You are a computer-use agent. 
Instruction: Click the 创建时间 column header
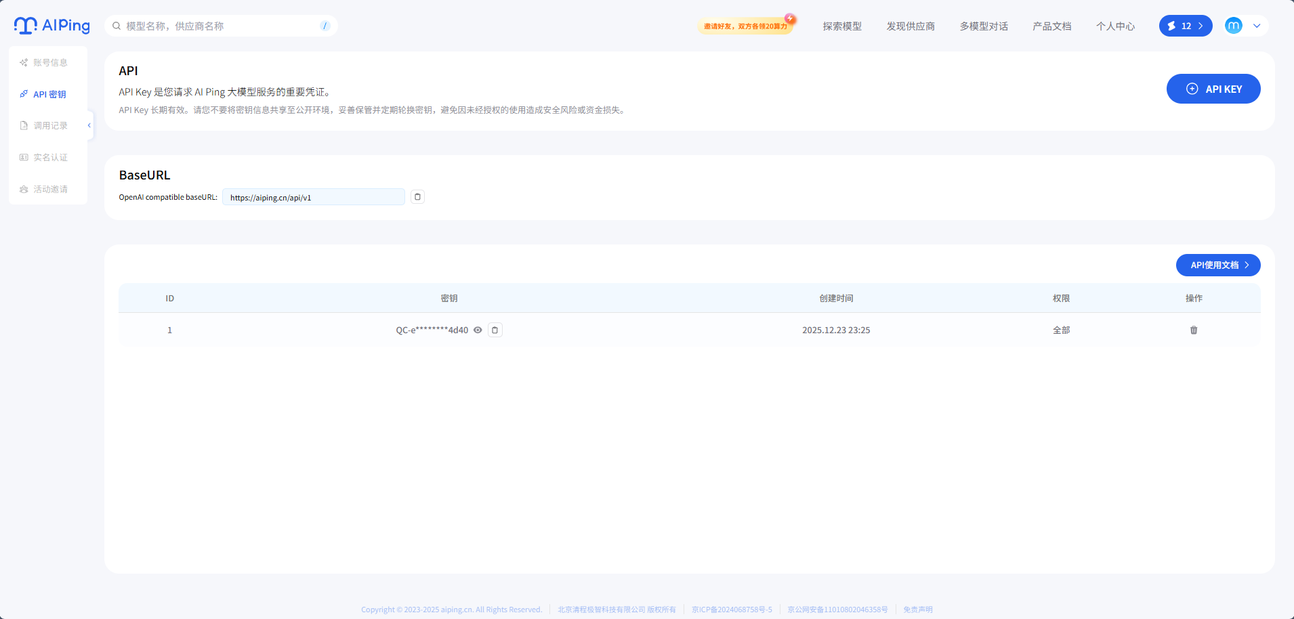836,298
